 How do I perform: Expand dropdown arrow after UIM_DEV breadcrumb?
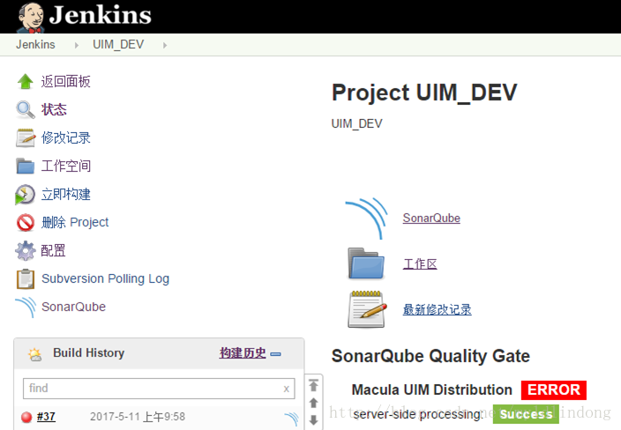click(165, 46)
